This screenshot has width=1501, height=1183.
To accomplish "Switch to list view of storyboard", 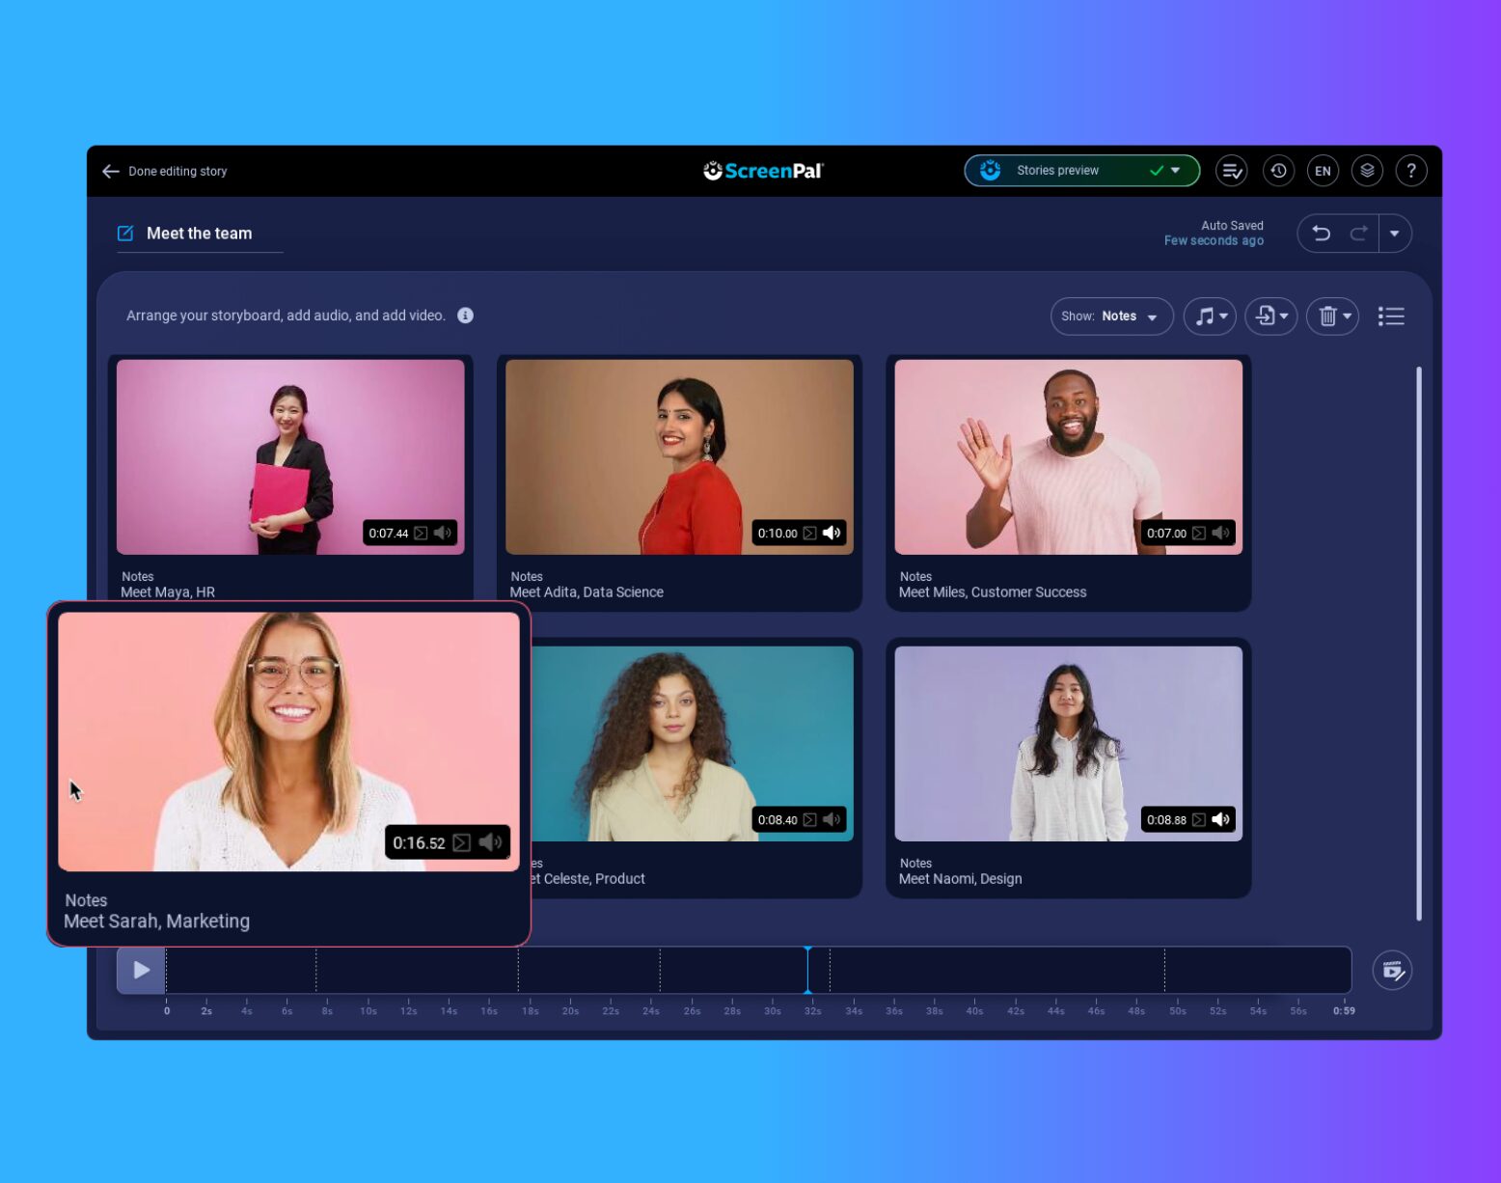I will coord(1391,316).
